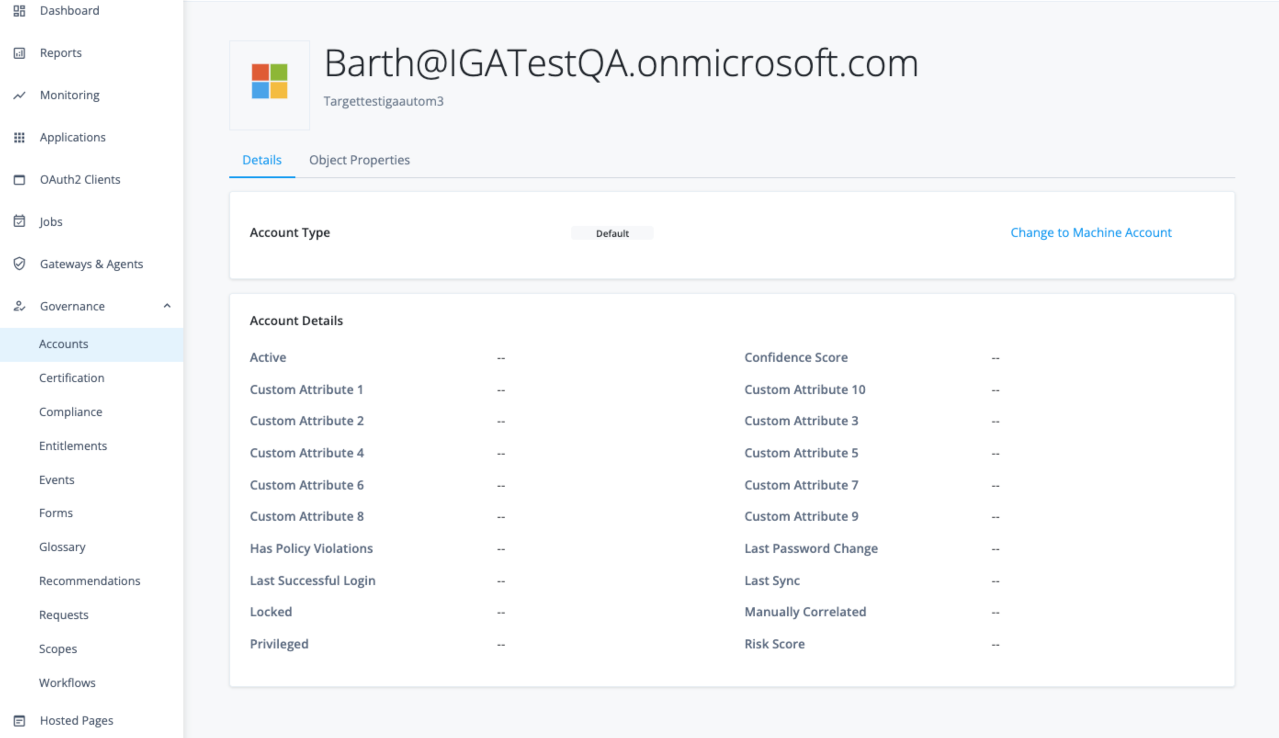Open Recommendations menu item
The image size is (1279, 738).
point(90,581)
